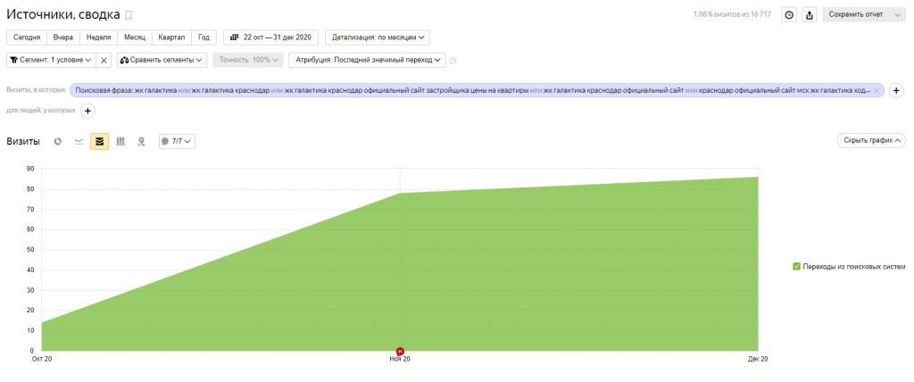Screen dimensions: 914x382
Task: Switch chart to line view
Action: [79, 141]
